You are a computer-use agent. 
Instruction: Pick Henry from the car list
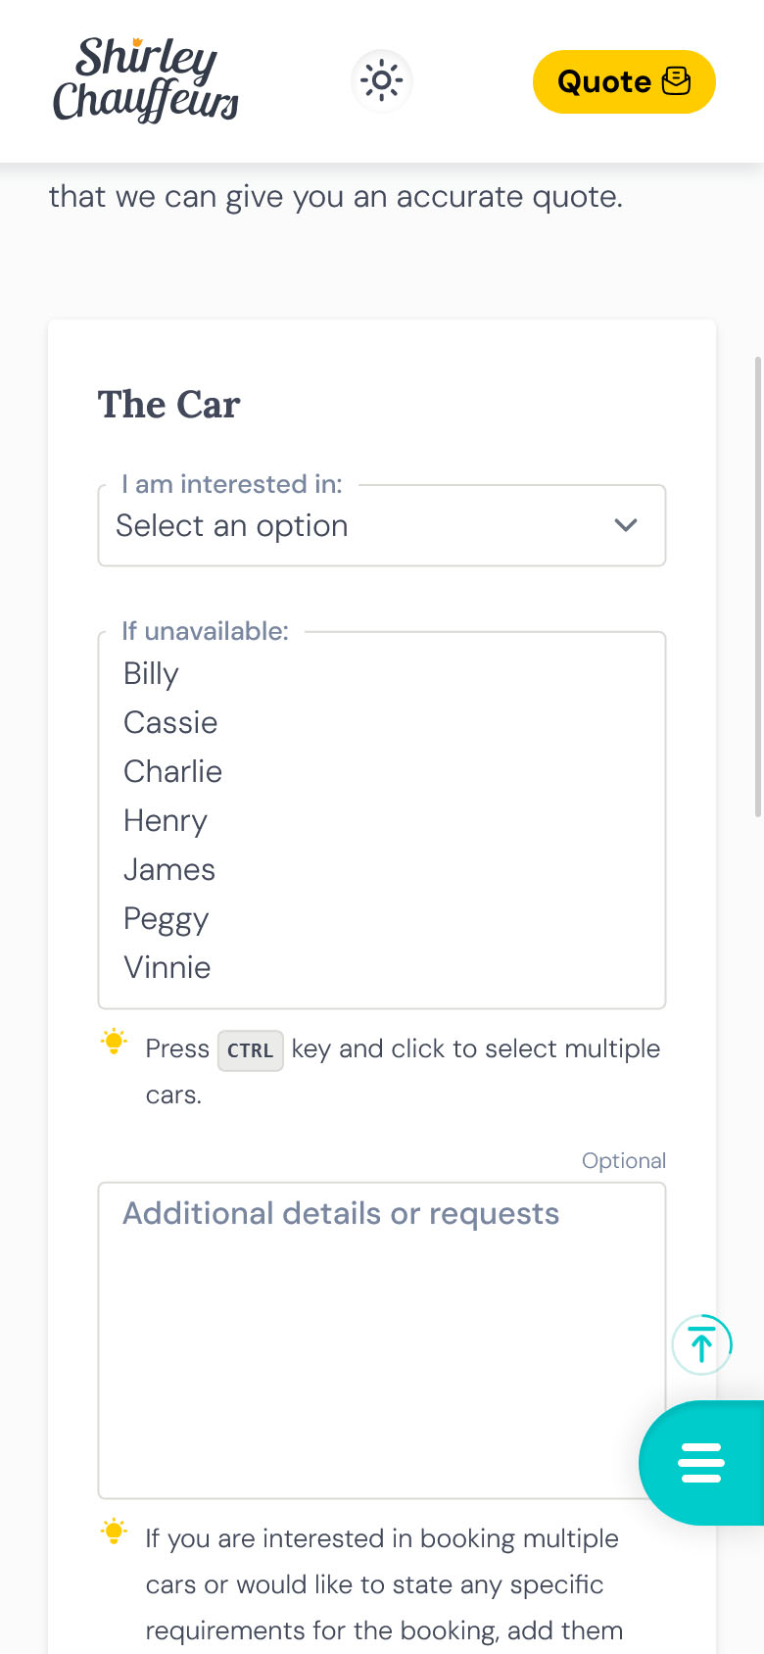click(166, 821)
